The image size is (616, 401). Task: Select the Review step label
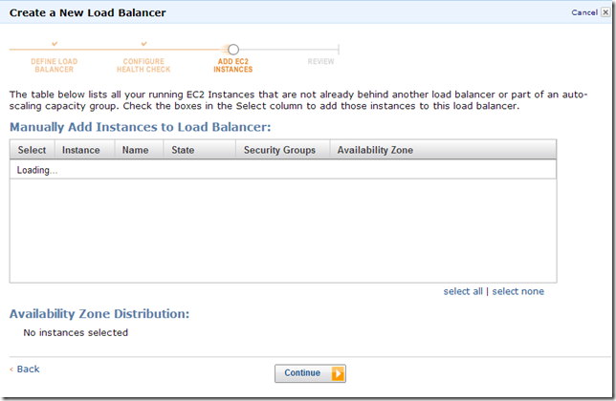(320, 61)
